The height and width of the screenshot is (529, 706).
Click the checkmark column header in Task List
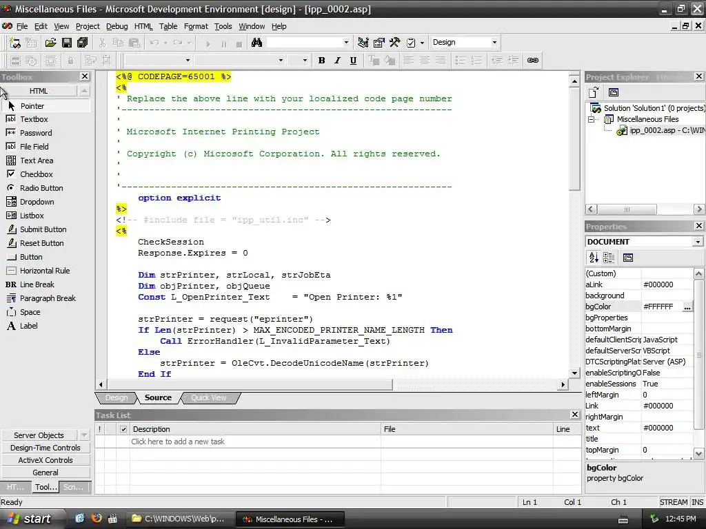tap(123, 430)
